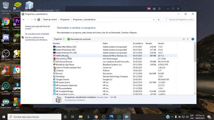Change list view layout icon

coord(184,39)
